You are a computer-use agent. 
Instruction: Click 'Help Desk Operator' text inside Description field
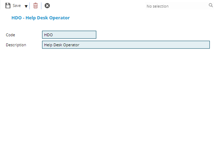click(x=62, y=45)
